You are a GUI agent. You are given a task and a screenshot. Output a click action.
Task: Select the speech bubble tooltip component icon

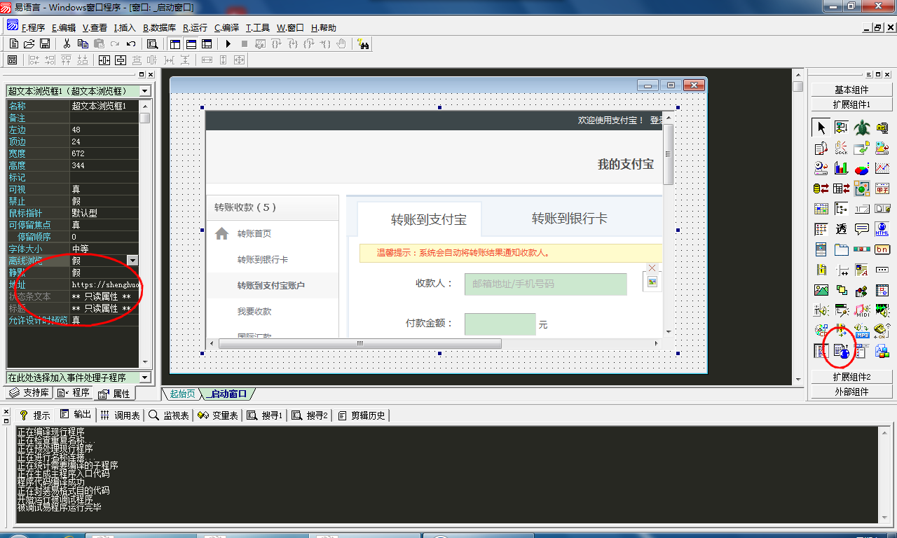point(861,229)
